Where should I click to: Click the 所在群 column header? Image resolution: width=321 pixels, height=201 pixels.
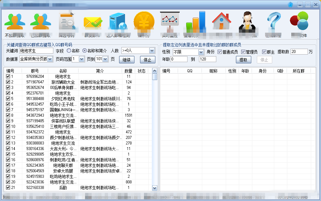[x=299, y=71]
